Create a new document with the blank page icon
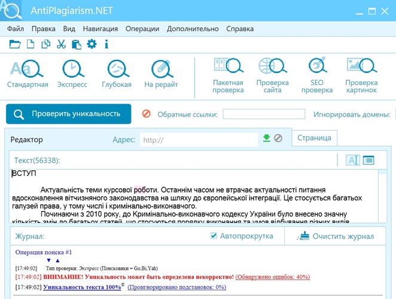Image resolution: width=396 pixels, height=299 pixels. 31,44
